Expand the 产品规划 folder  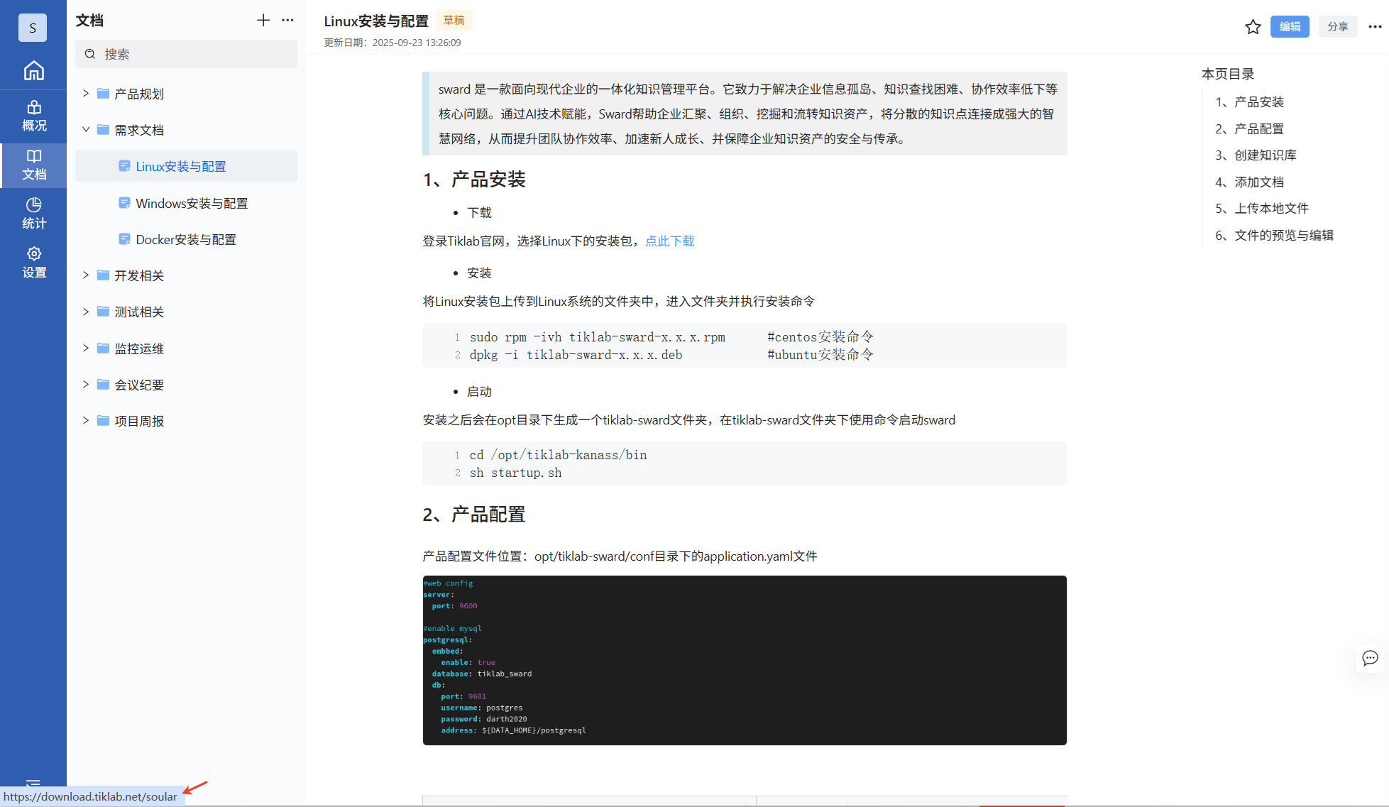tap(86, 94)
